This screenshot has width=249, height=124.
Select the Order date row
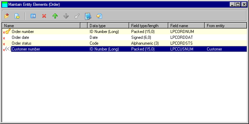124,37
